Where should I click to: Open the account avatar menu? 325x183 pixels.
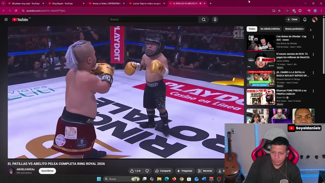315,19
